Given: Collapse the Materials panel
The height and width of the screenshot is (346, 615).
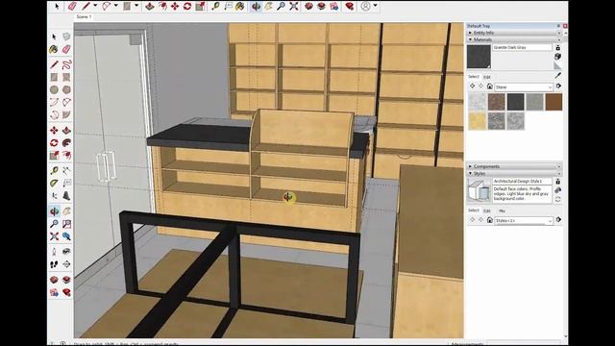Looking at the screenshot, I should [515, 39].
